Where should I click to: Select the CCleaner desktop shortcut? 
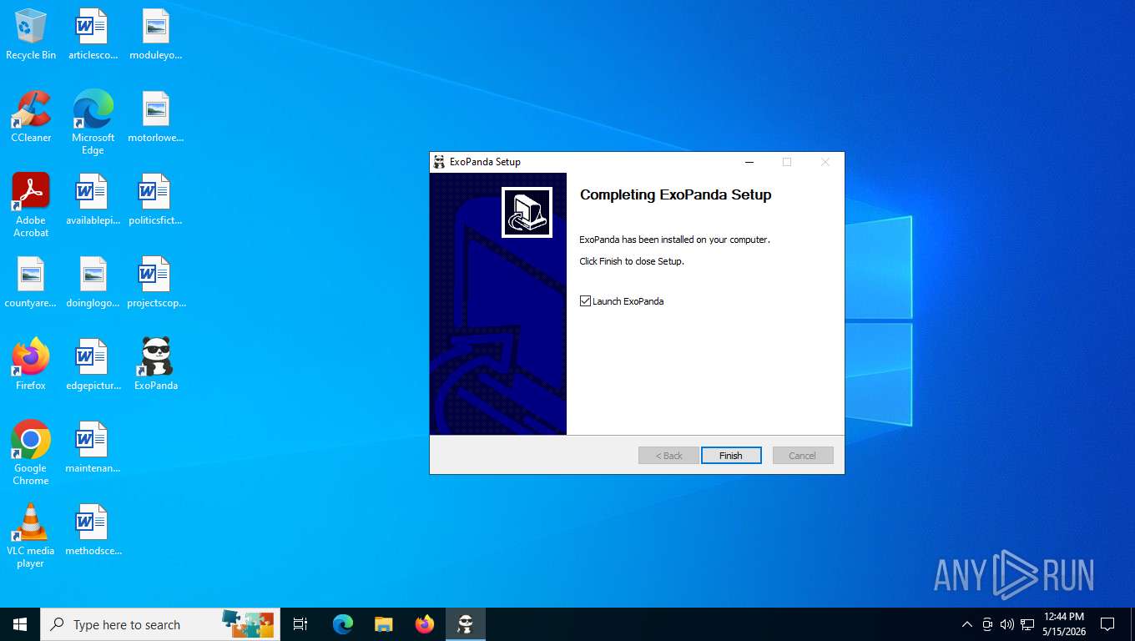tap(31, 117)
